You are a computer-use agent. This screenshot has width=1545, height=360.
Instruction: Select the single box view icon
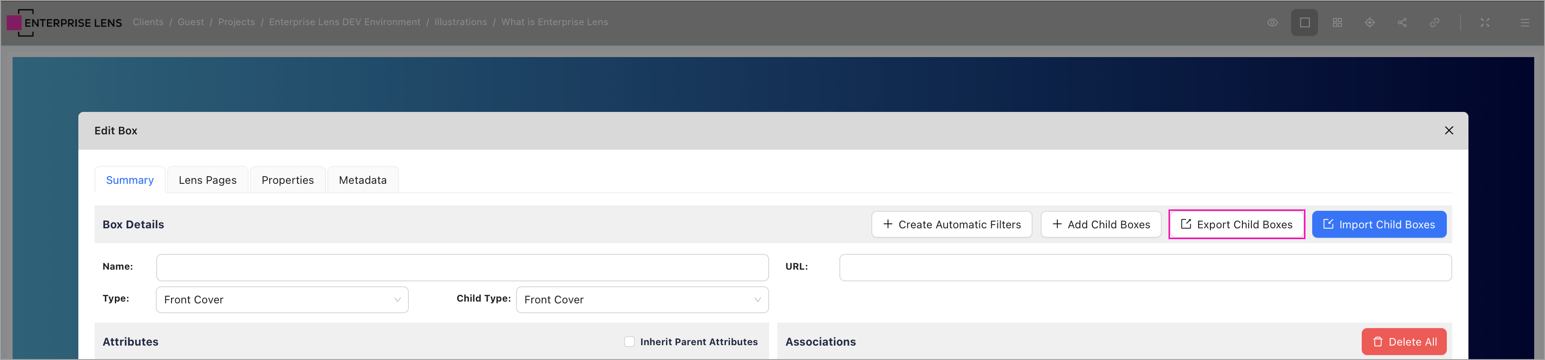tap(1304, 23)
